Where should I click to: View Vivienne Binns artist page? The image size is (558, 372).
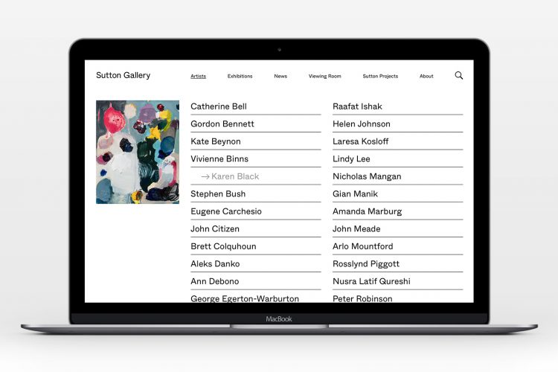[x=219, y=159]
